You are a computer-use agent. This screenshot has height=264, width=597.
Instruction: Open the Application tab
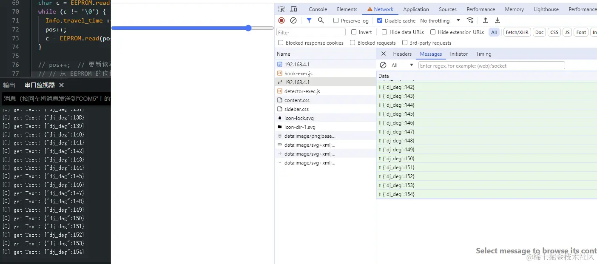[x=416, y=9]
